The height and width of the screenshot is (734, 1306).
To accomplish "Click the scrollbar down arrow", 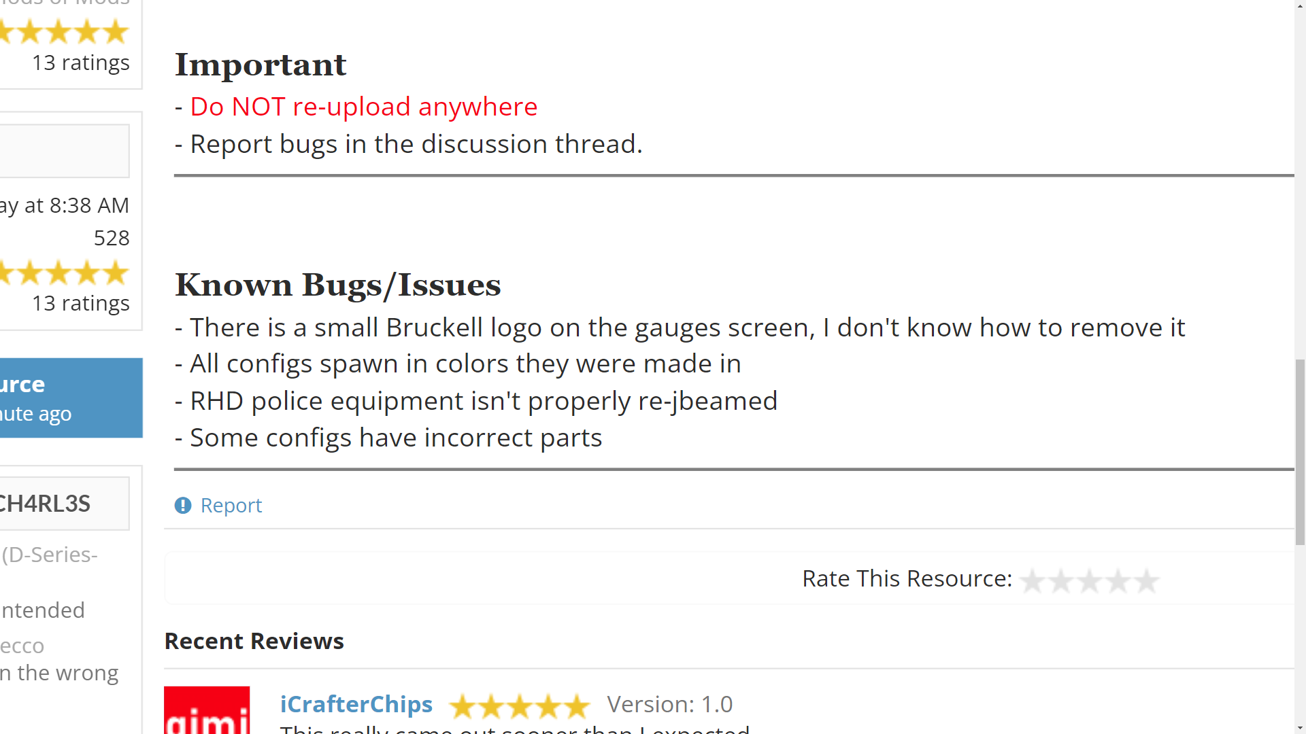I will click(1300, 728).
